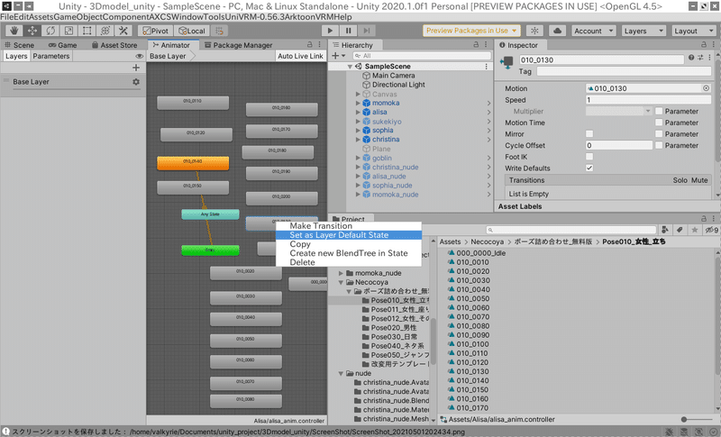Screen dimensions: 721x437
Task: Click the state icon beside the name field
Action: 507,62
